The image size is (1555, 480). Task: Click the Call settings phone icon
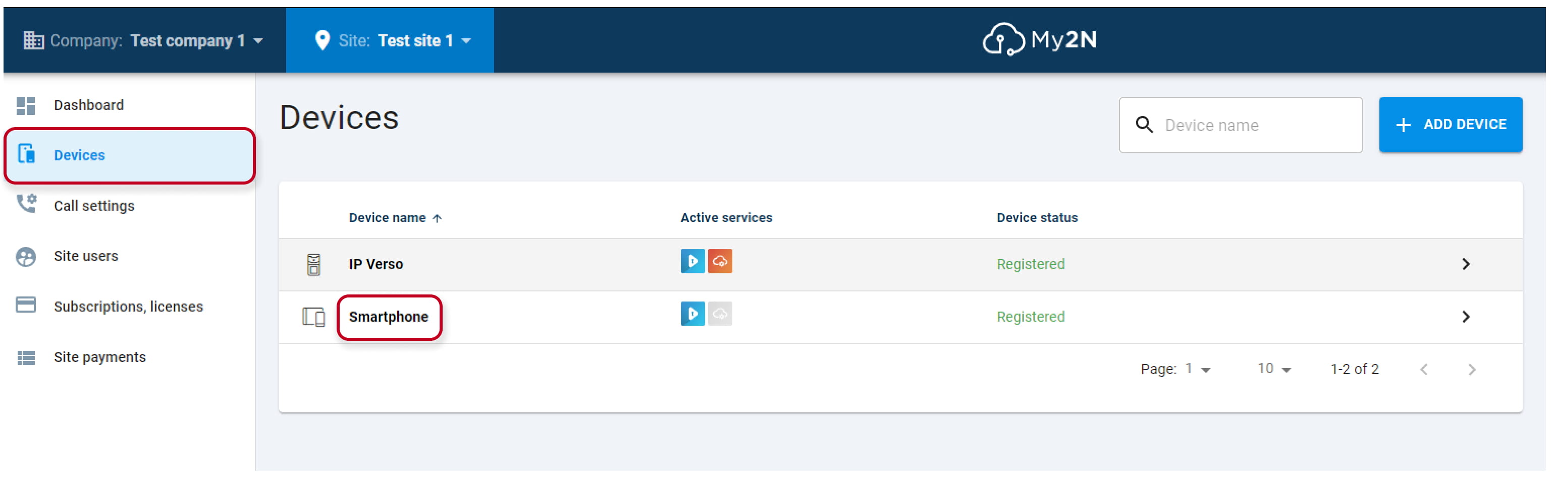(26, 204)
